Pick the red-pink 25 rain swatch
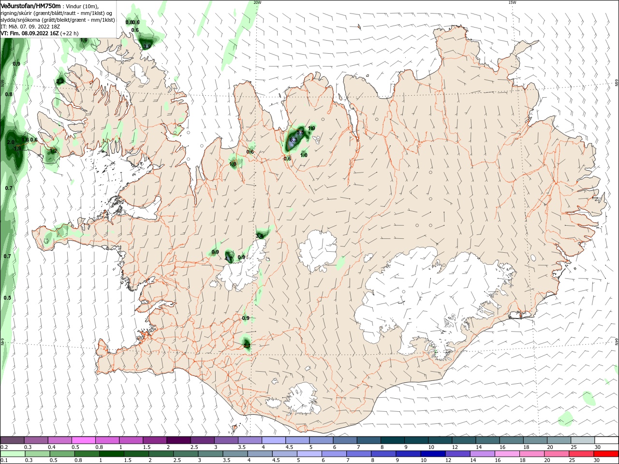This screenshot has height=464, width=619. 581,454
